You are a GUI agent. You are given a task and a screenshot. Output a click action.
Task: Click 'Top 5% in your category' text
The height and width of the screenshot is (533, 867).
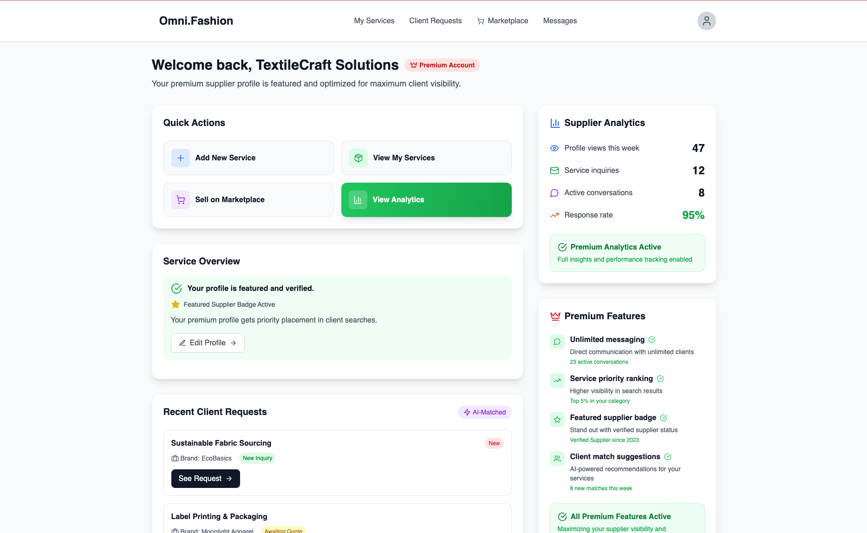(x=600, y=401)
